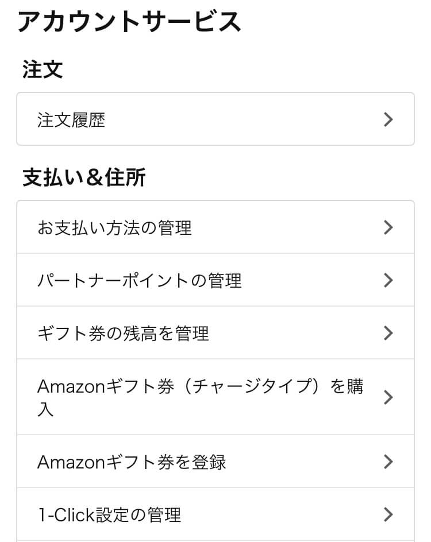431x542 pixels.
Task: Click the chevron beside Amazonギフト券(チャージタイプ)を購入
Action: 388,397
